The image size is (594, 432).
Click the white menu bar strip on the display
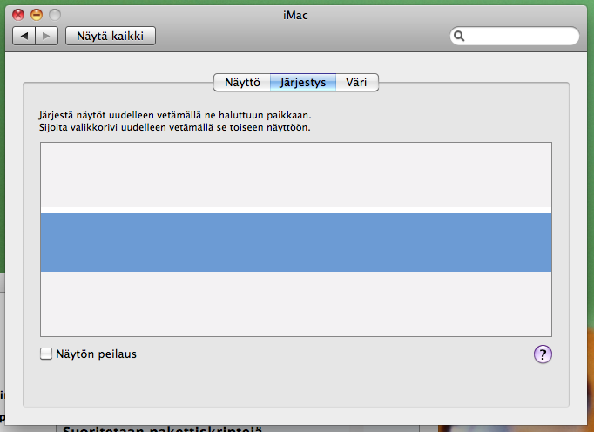(296, 210)
